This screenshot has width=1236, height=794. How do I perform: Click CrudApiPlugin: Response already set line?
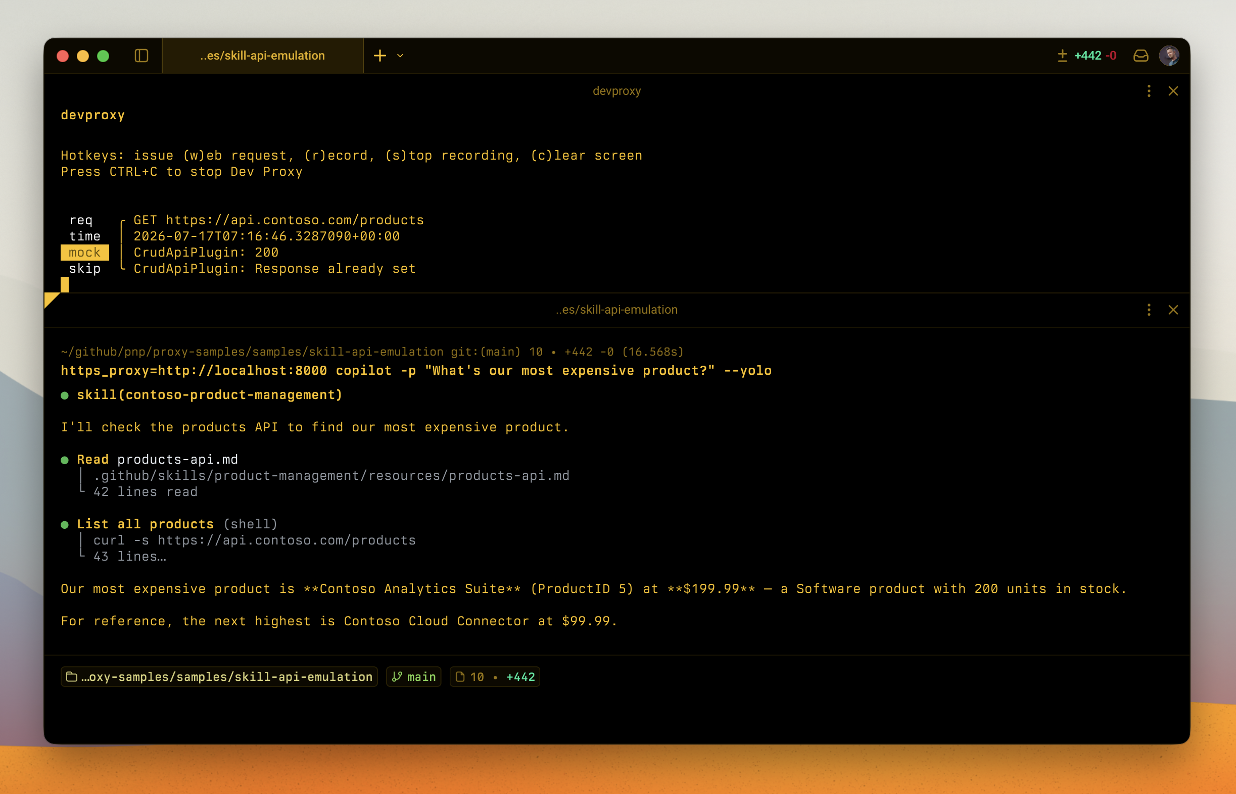click(x=274, y=269)
